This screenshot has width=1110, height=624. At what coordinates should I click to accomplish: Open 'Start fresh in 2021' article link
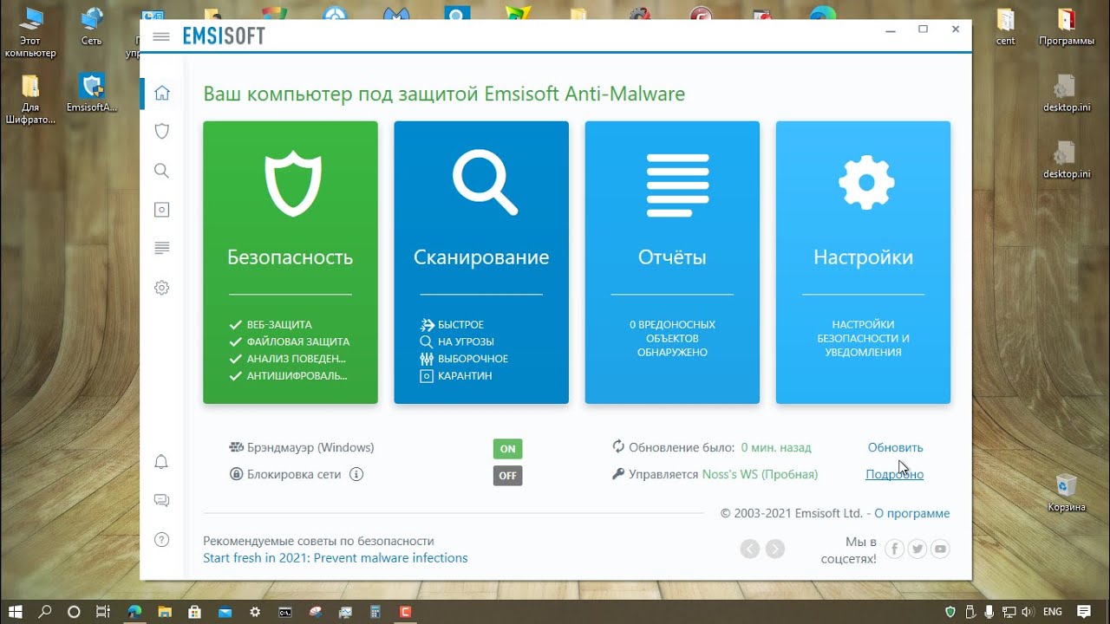[336, 558]
